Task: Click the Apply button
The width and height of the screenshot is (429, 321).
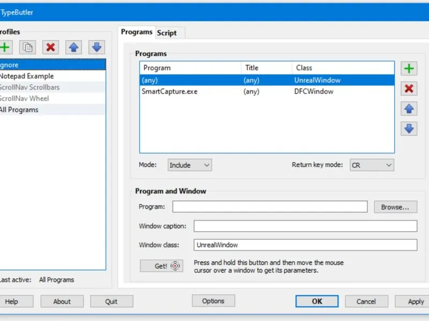Action: coord(413,301)
